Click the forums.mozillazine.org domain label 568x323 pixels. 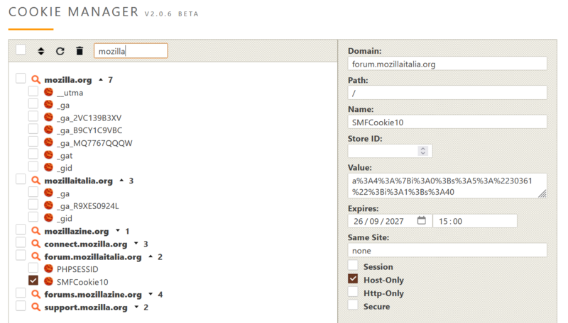tap(93, 295)
